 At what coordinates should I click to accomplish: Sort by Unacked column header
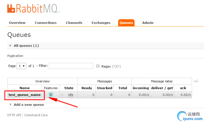105,88
